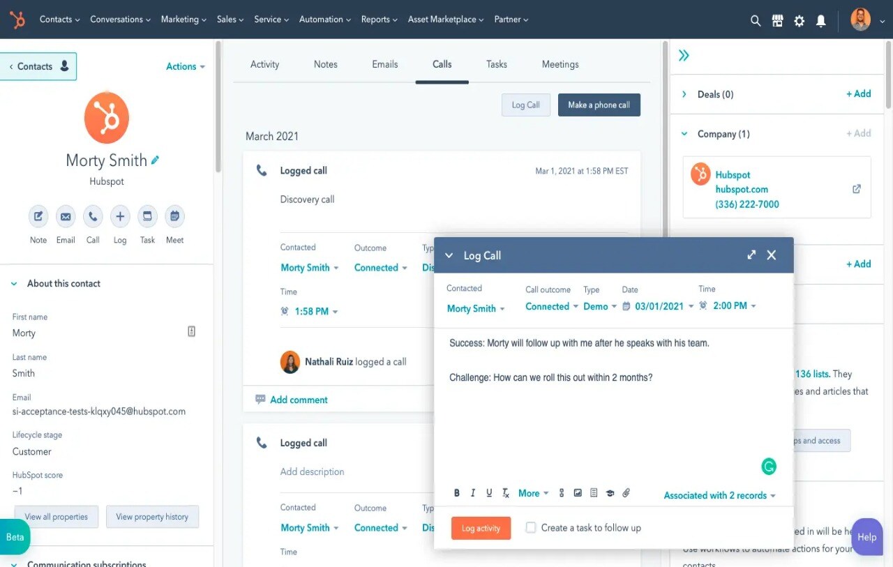Click View all properties button
893x567 pixels.
[x=57, y=517]
